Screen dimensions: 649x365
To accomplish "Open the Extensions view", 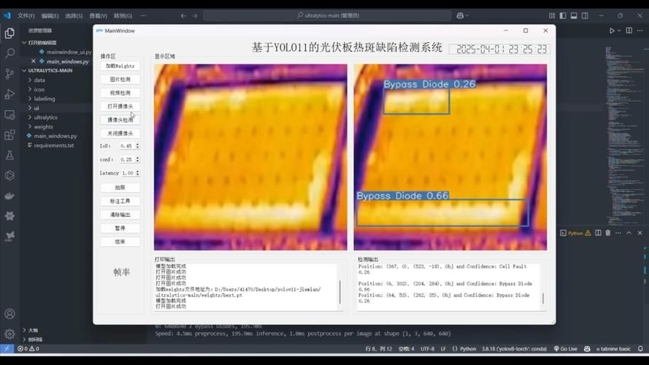I will [x=9, y=135].
